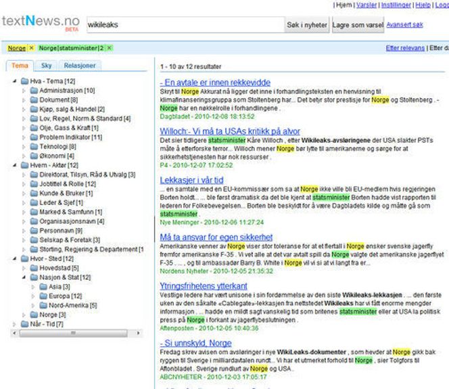Image resolution: width=449 pixels, height=389 pixels.
Task: Click the Selskap & Foretak folder icon
Action: pos(34,239)
